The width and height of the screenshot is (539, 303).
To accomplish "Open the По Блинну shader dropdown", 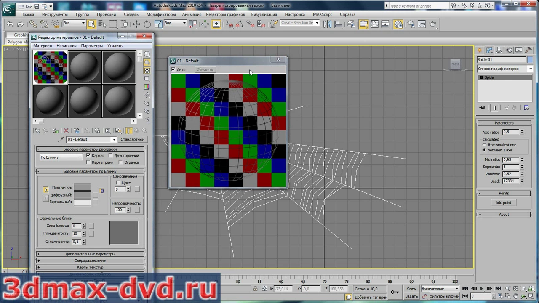I will (x=61, y=157).
